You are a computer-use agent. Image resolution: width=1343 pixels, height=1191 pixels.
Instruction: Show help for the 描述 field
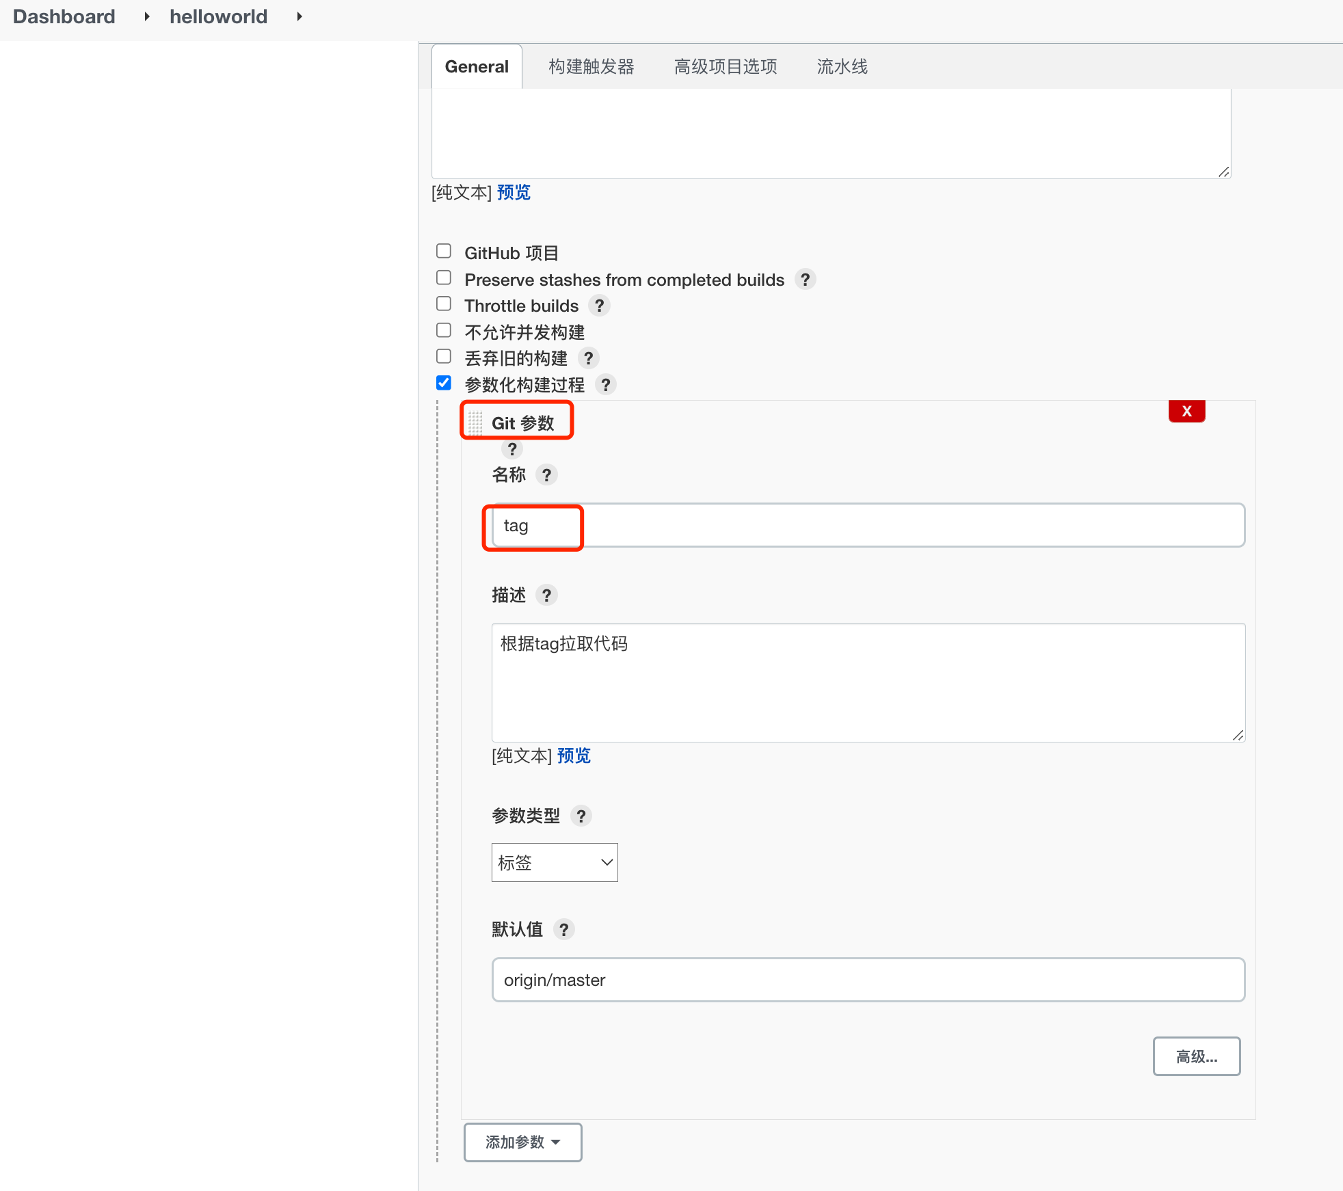pos(546,595)
